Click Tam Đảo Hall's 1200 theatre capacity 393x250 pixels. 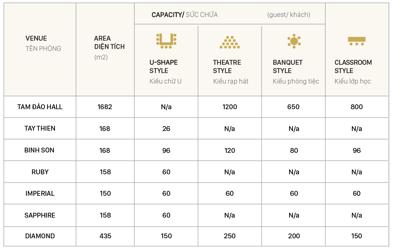(x=230, y=107)
